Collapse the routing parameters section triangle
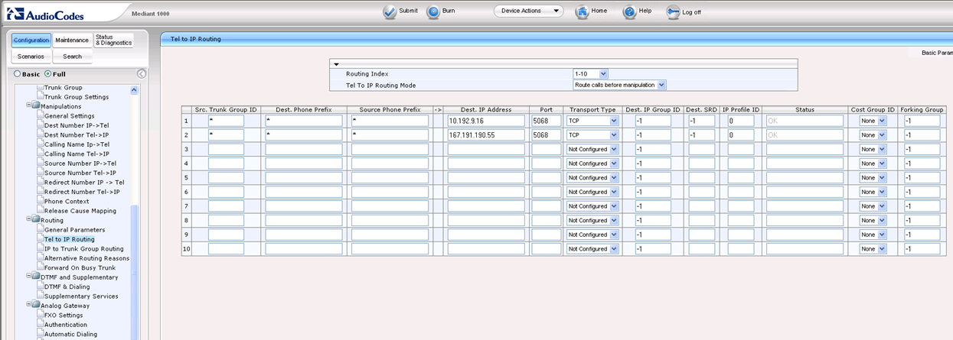Screen dimensions: 953x340 (x=335, y=64)
